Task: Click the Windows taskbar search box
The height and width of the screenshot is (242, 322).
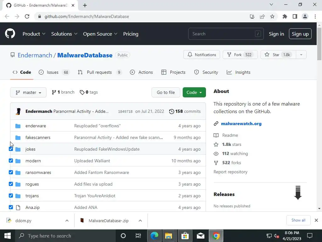Action: coord(65,236)
